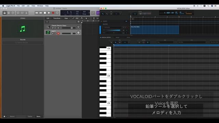
Task: Open the Inspector button in Logic toolbar
Action: pyautogui.click(x=9, y=13)
